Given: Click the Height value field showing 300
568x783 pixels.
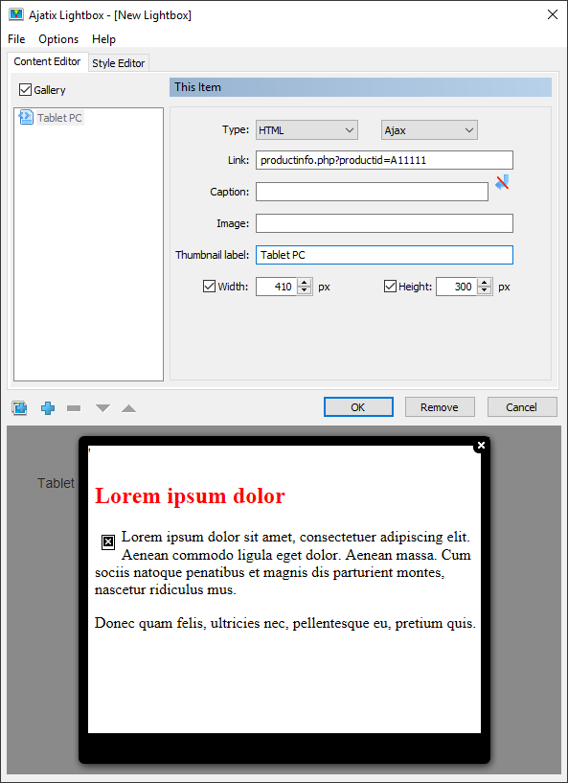Looking at the screenshot, I should 457,287.
